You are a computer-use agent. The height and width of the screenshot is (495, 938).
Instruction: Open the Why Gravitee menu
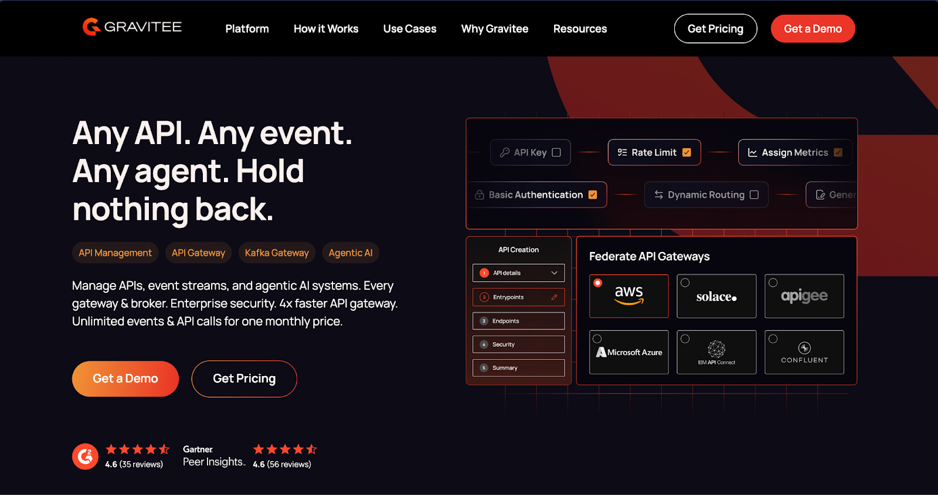495,29
